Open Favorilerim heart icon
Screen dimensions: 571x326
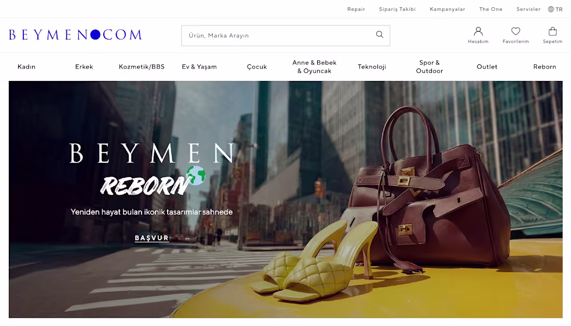click(x=515, y=31)
